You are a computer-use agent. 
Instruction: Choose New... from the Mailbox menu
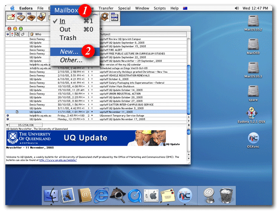coord(69,52)
